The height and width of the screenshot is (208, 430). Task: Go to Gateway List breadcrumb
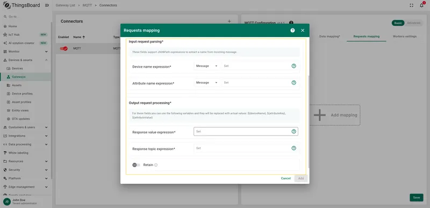(65, 5)
